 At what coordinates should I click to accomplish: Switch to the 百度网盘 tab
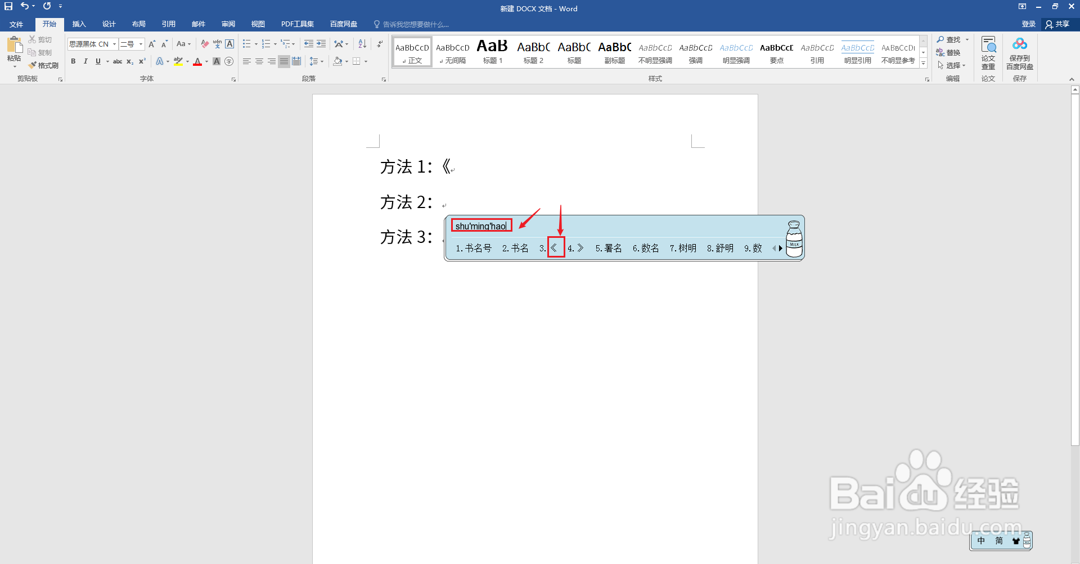(344, 24)
